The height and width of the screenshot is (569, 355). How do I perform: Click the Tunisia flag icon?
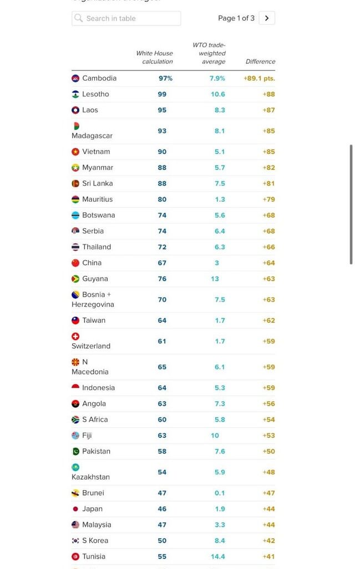[75, 556]
